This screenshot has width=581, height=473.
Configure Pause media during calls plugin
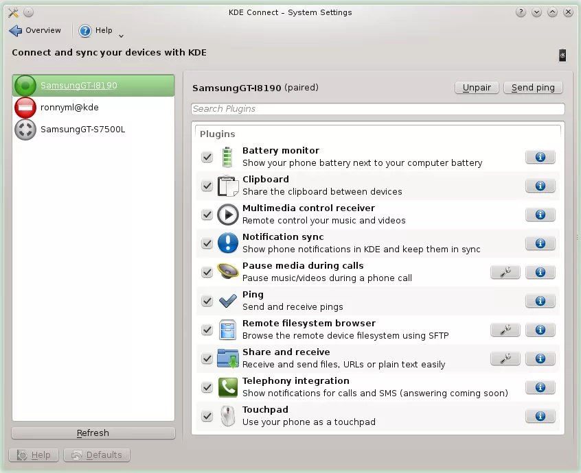point(505,272)
